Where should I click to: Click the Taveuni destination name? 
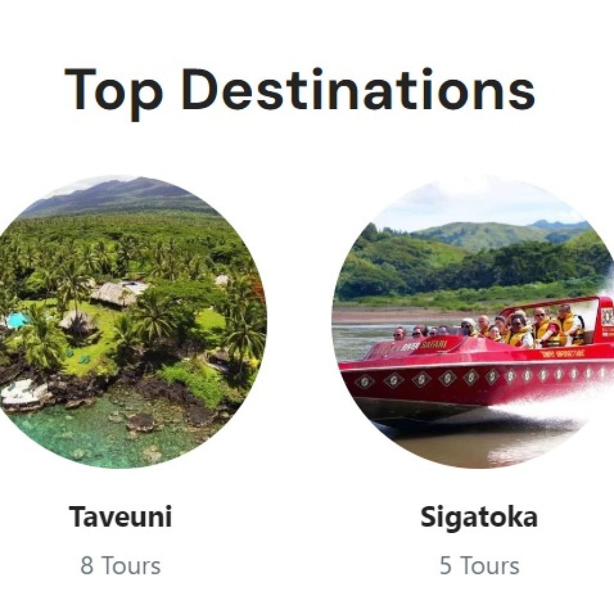[x=120, y=517]
